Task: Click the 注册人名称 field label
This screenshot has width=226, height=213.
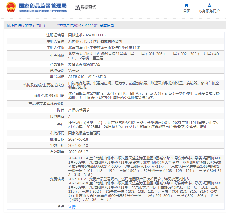Action: click(x=55, y=41)
